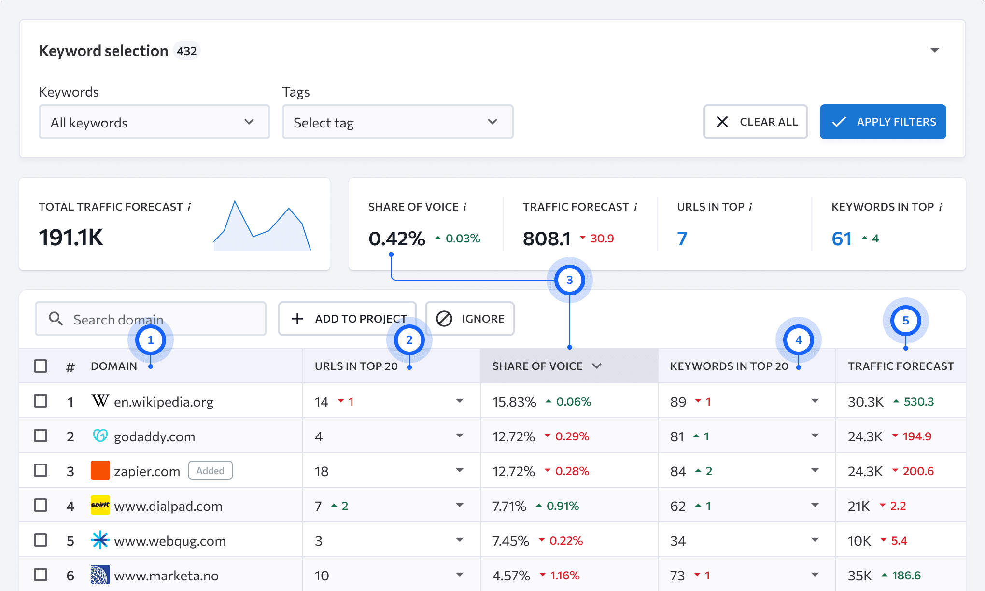Open the All keywords dropdown
The width and height of the screenshot is (985, 591).
pyautogui.click(x=154, y=122)
